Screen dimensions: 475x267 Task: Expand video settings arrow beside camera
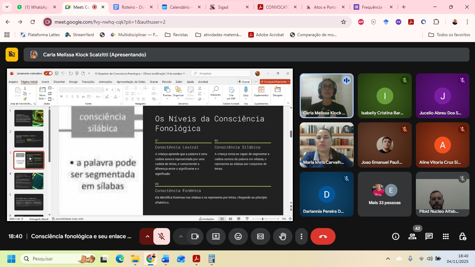pos(180,237)
